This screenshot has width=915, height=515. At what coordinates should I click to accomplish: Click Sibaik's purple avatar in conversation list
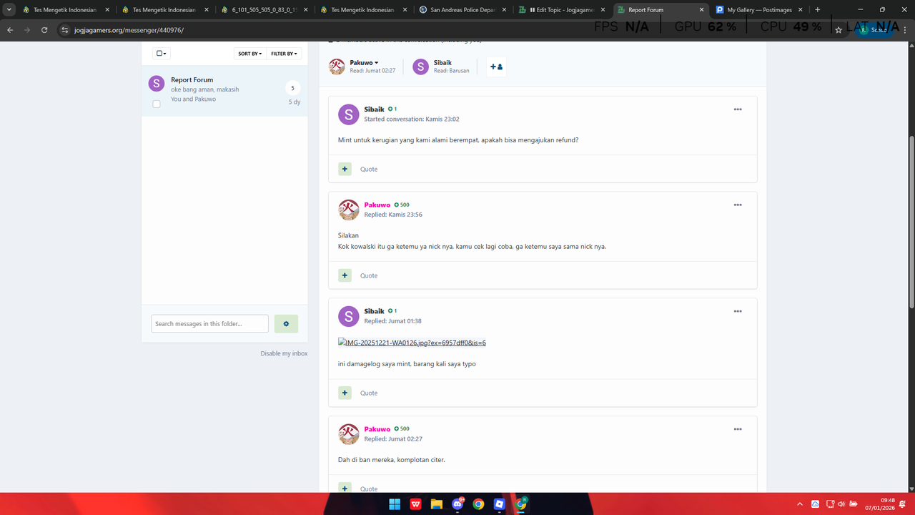tap(157, 83)
